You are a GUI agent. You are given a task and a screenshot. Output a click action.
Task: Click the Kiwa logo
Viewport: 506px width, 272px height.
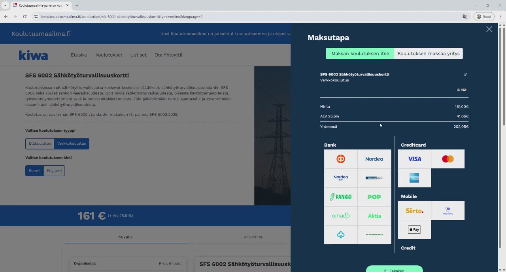(33, 55)
